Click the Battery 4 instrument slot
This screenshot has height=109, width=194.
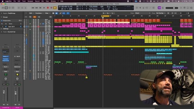tap(6, 57)
